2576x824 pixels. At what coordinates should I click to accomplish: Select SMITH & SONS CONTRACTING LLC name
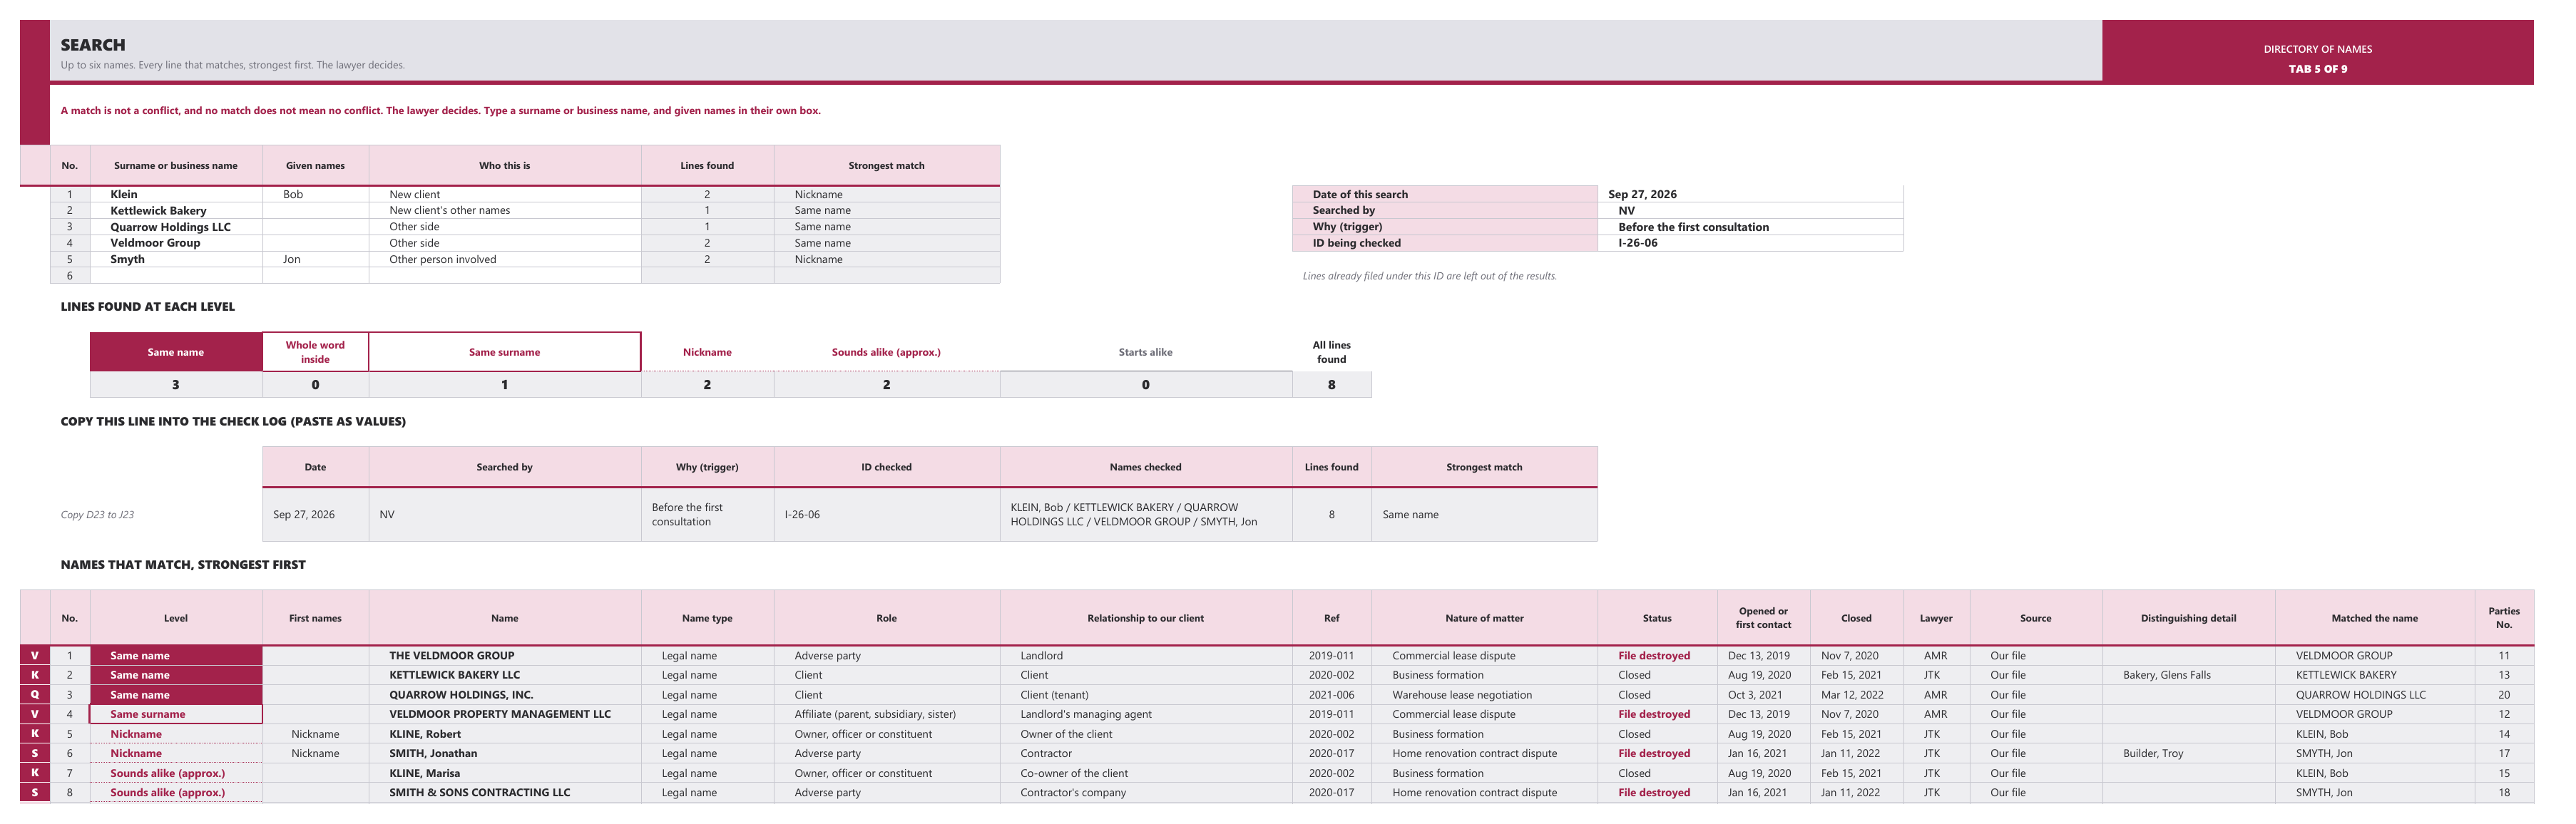pyautogui.click(x=505, y=792)
